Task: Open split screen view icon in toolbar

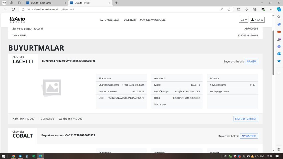Action: tap(239, 9)
